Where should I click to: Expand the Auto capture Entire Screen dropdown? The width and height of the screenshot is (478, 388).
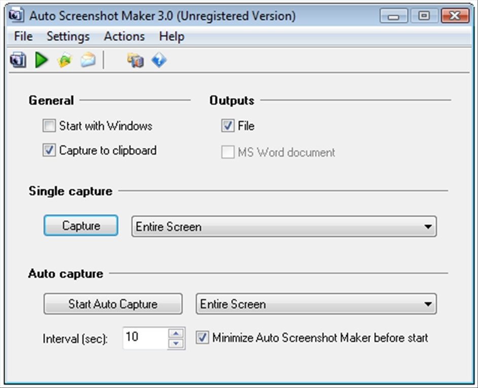point(316,304)
